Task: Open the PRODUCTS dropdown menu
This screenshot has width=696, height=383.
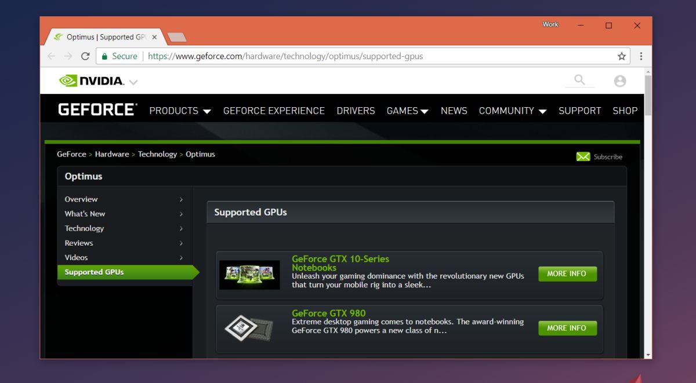Action: click(180, 111)
